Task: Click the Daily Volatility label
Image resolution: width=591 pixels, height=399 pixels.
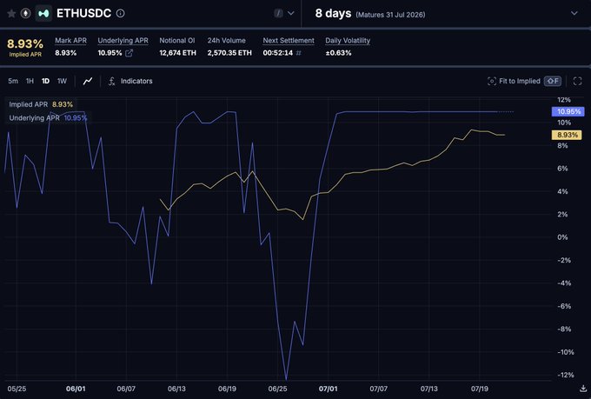Action: (x=348, y=40)
